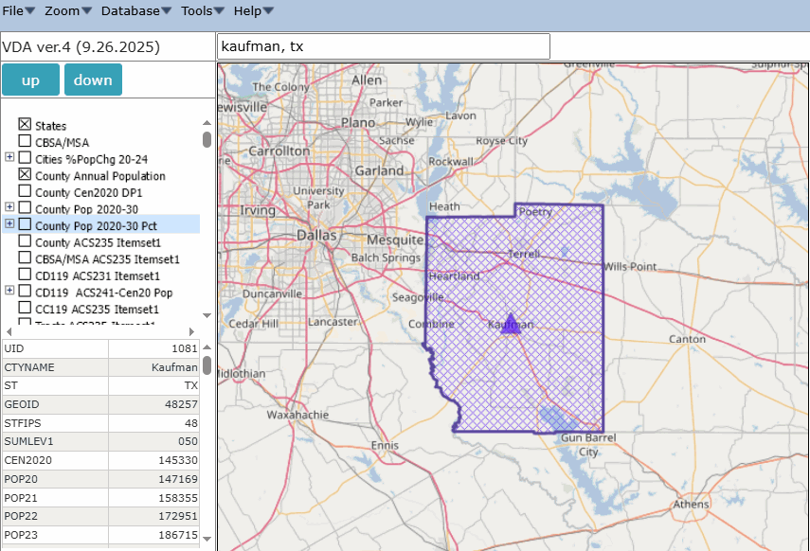810x551 pixels.
Task: Click the layer list scroll-right arrow
Action: click(x=193, y=331)
